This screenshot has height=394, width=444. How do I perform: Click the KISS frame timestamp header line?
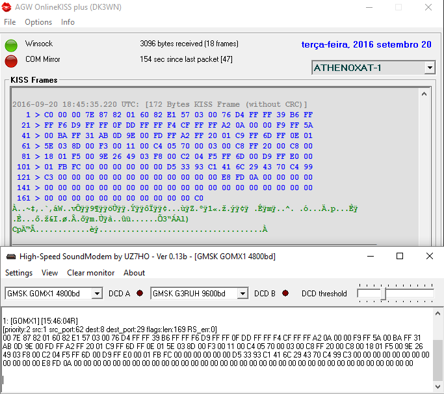click(x=160, y=104)
